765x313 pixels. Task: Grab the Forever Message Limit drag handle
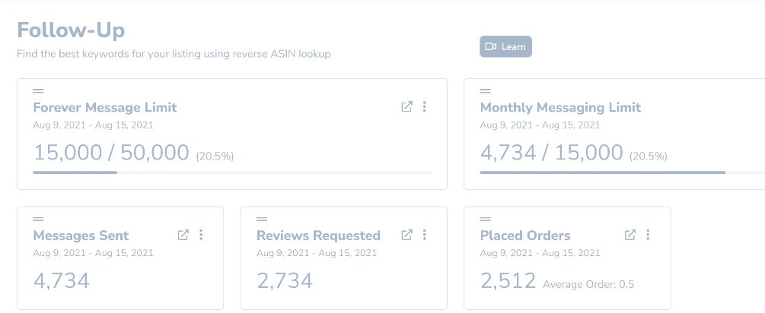pyautogui.click(x=38, y=91)
